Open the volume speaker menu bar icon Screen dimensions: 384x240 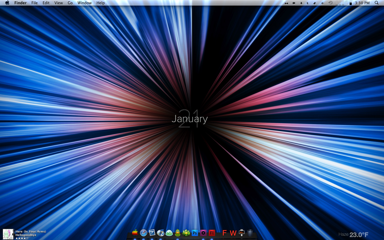[x=322, y=3]
